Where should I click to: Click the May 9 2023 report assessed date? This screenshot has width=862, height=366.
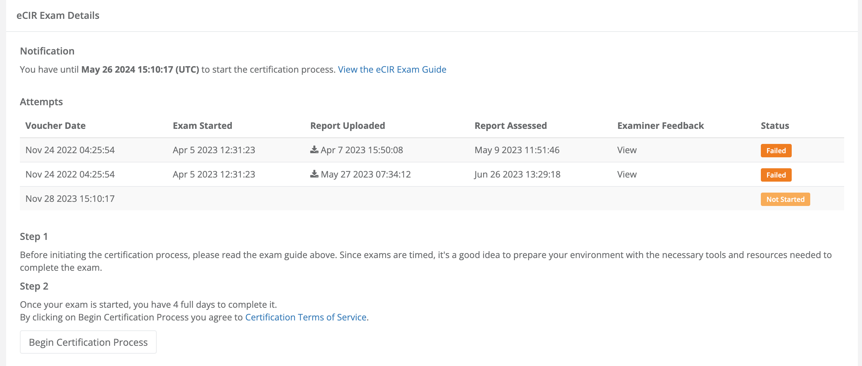point(517,150)
